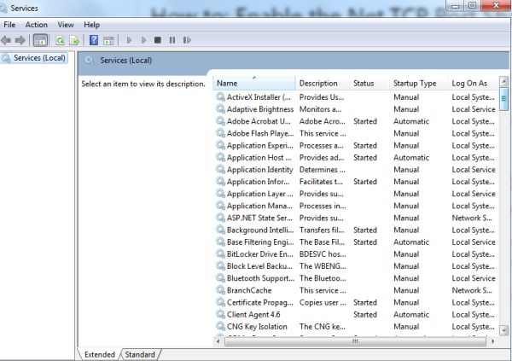This screenshot has height=361, width=512.
Task: Click gear icon of Application Identity service
Action: pos(221,169)
